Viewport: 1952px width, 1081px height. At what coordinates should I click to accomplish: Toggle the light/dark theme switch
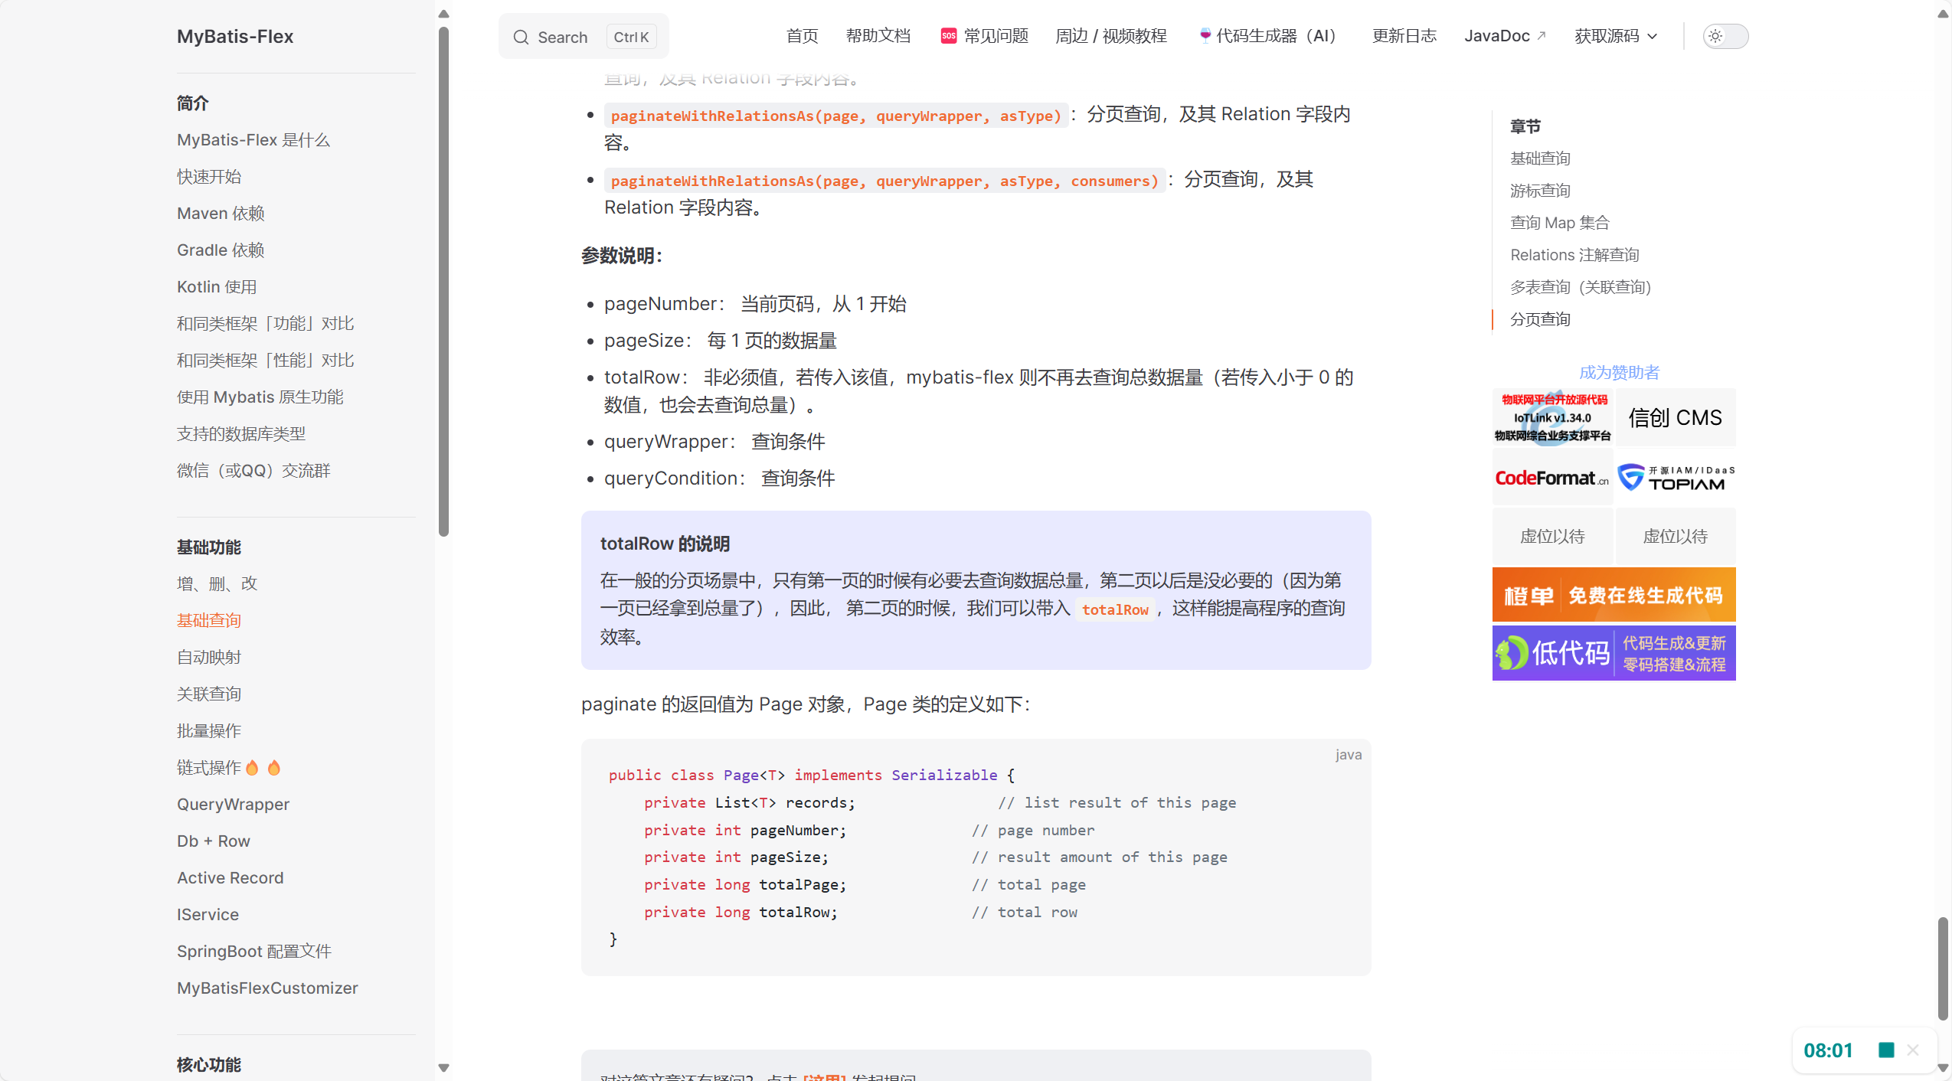coord(1725,36)
